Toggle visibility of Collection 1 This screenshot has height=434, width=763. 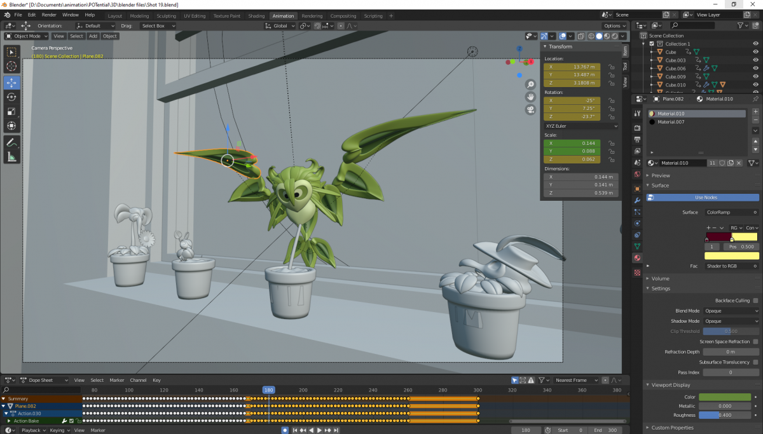pos(755,44)
